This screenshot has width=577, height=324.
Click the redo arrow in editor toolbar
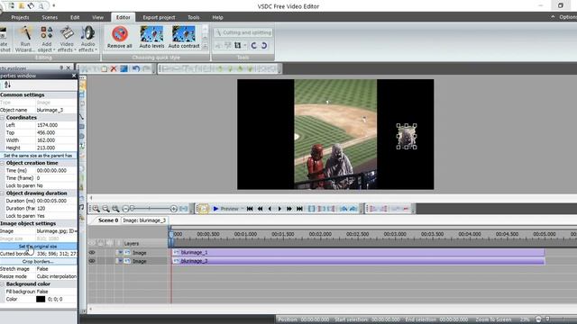point(146,68)
